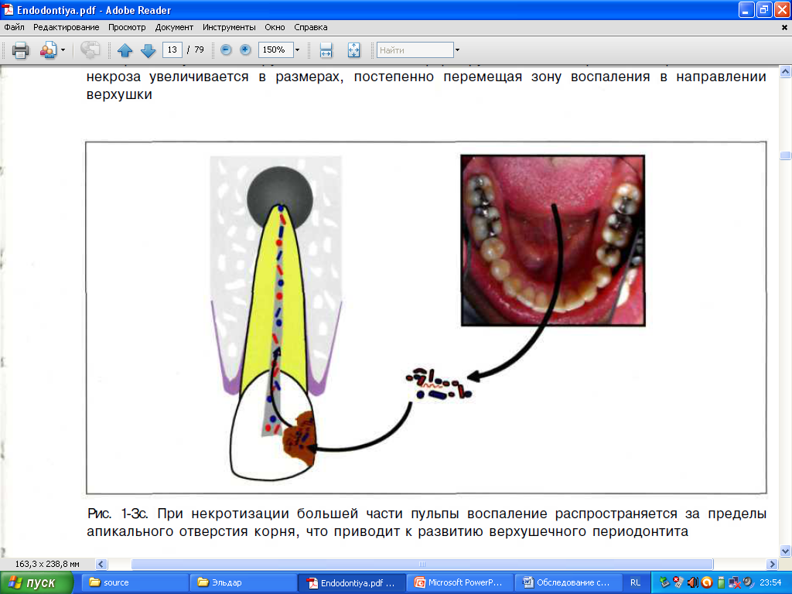Click the orange circular tray icon
This screenshot has width=792, height=594.
707,582
